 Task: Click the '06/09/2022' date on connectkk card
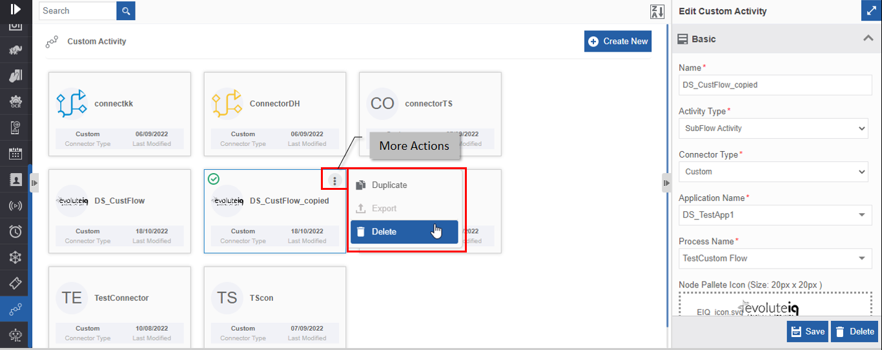pos(152,134)
